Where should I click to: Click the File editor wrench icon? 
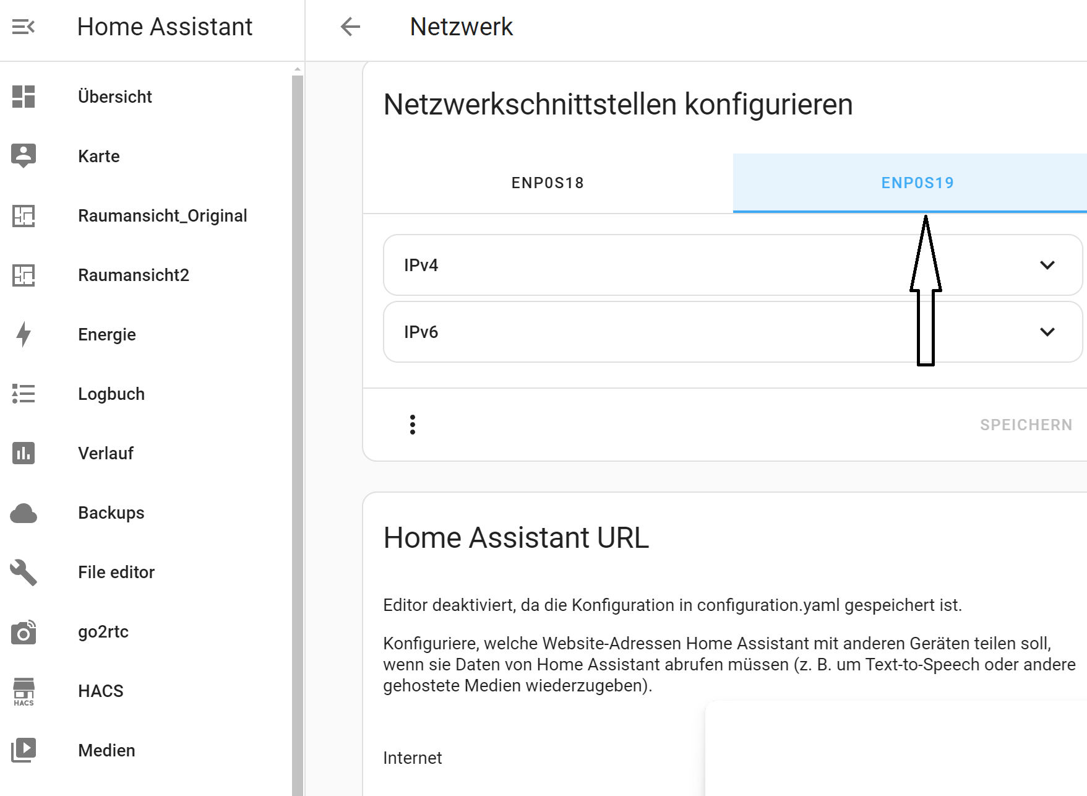click(x=24, y=572)
